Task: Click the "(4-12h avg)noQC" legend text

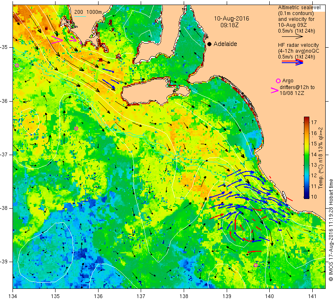Action: pyautogui.click(x=299, y=51)
